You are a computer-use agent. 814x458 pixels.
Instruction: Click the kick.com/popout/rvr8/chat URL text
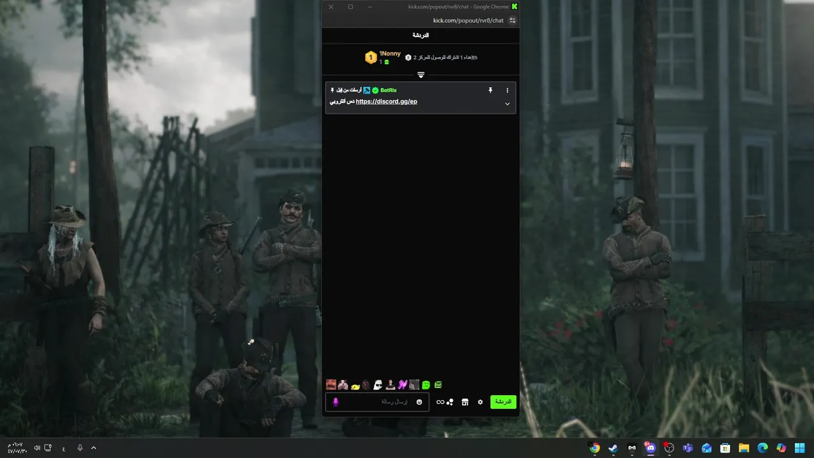468,20
